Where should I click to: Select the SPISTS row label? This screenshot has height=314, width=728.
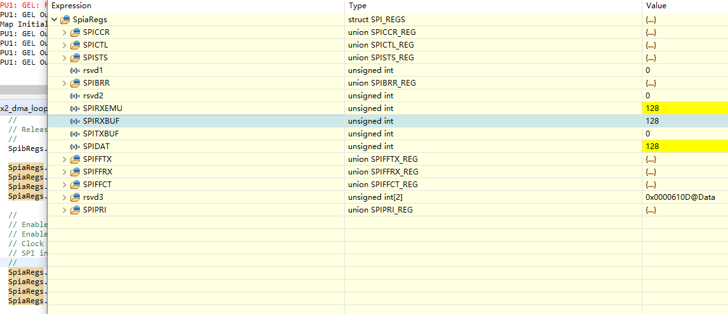click(x=96, y=58)
